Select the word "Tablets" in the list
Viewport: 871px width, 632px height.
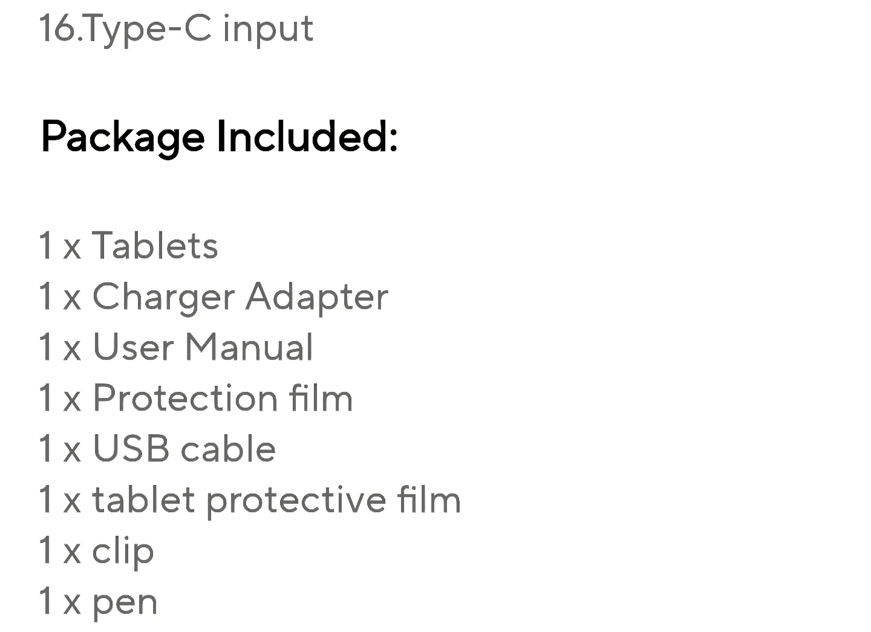(155, 246)
